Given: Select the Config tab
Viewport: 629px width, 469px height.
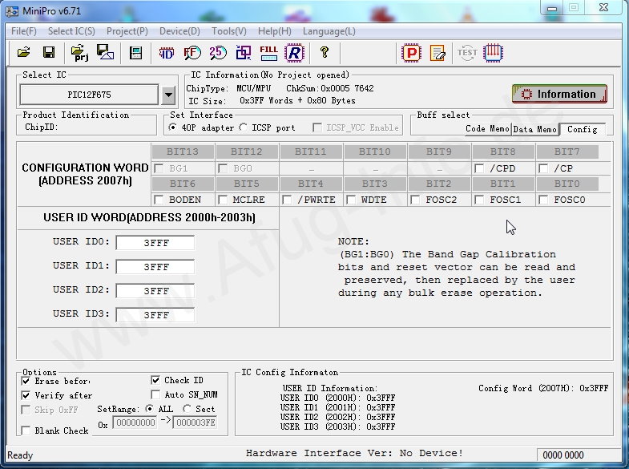Looking at the screenshot, I should [x=583, y=129].
